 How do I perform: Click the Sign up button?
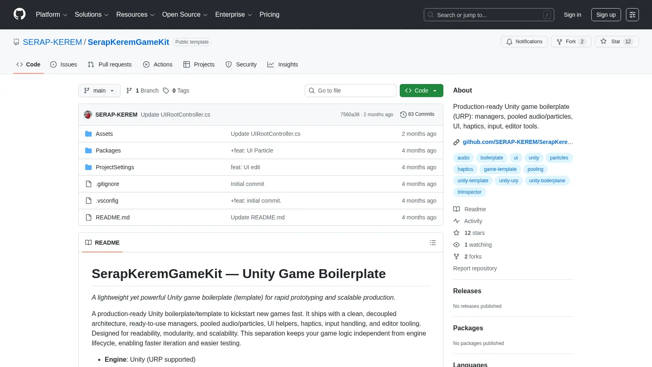tap(606, 15)
